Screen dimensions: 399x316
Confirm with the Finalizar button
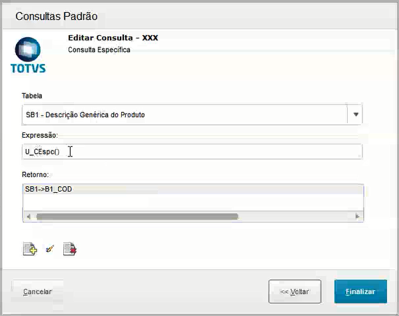tap(360, 291)
